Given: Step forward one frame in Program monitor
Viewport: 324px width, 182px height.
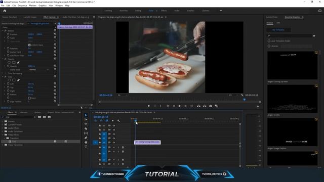Looking at the screenshot, I should click(x=186, y=106).
